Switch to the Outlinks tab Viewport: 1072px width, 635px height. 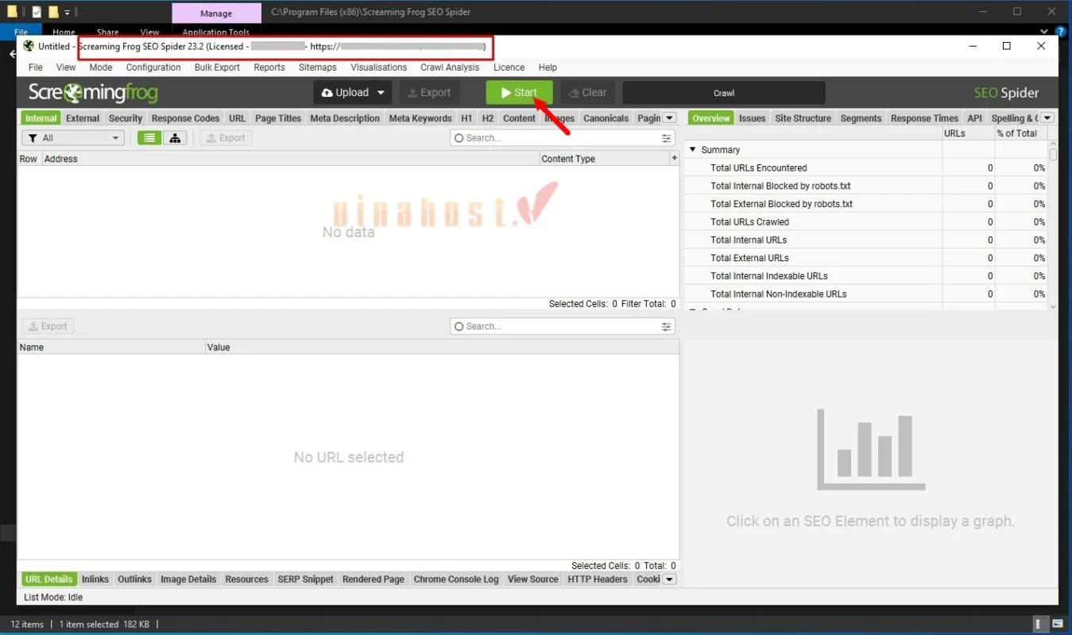click(x=134, y=579)
